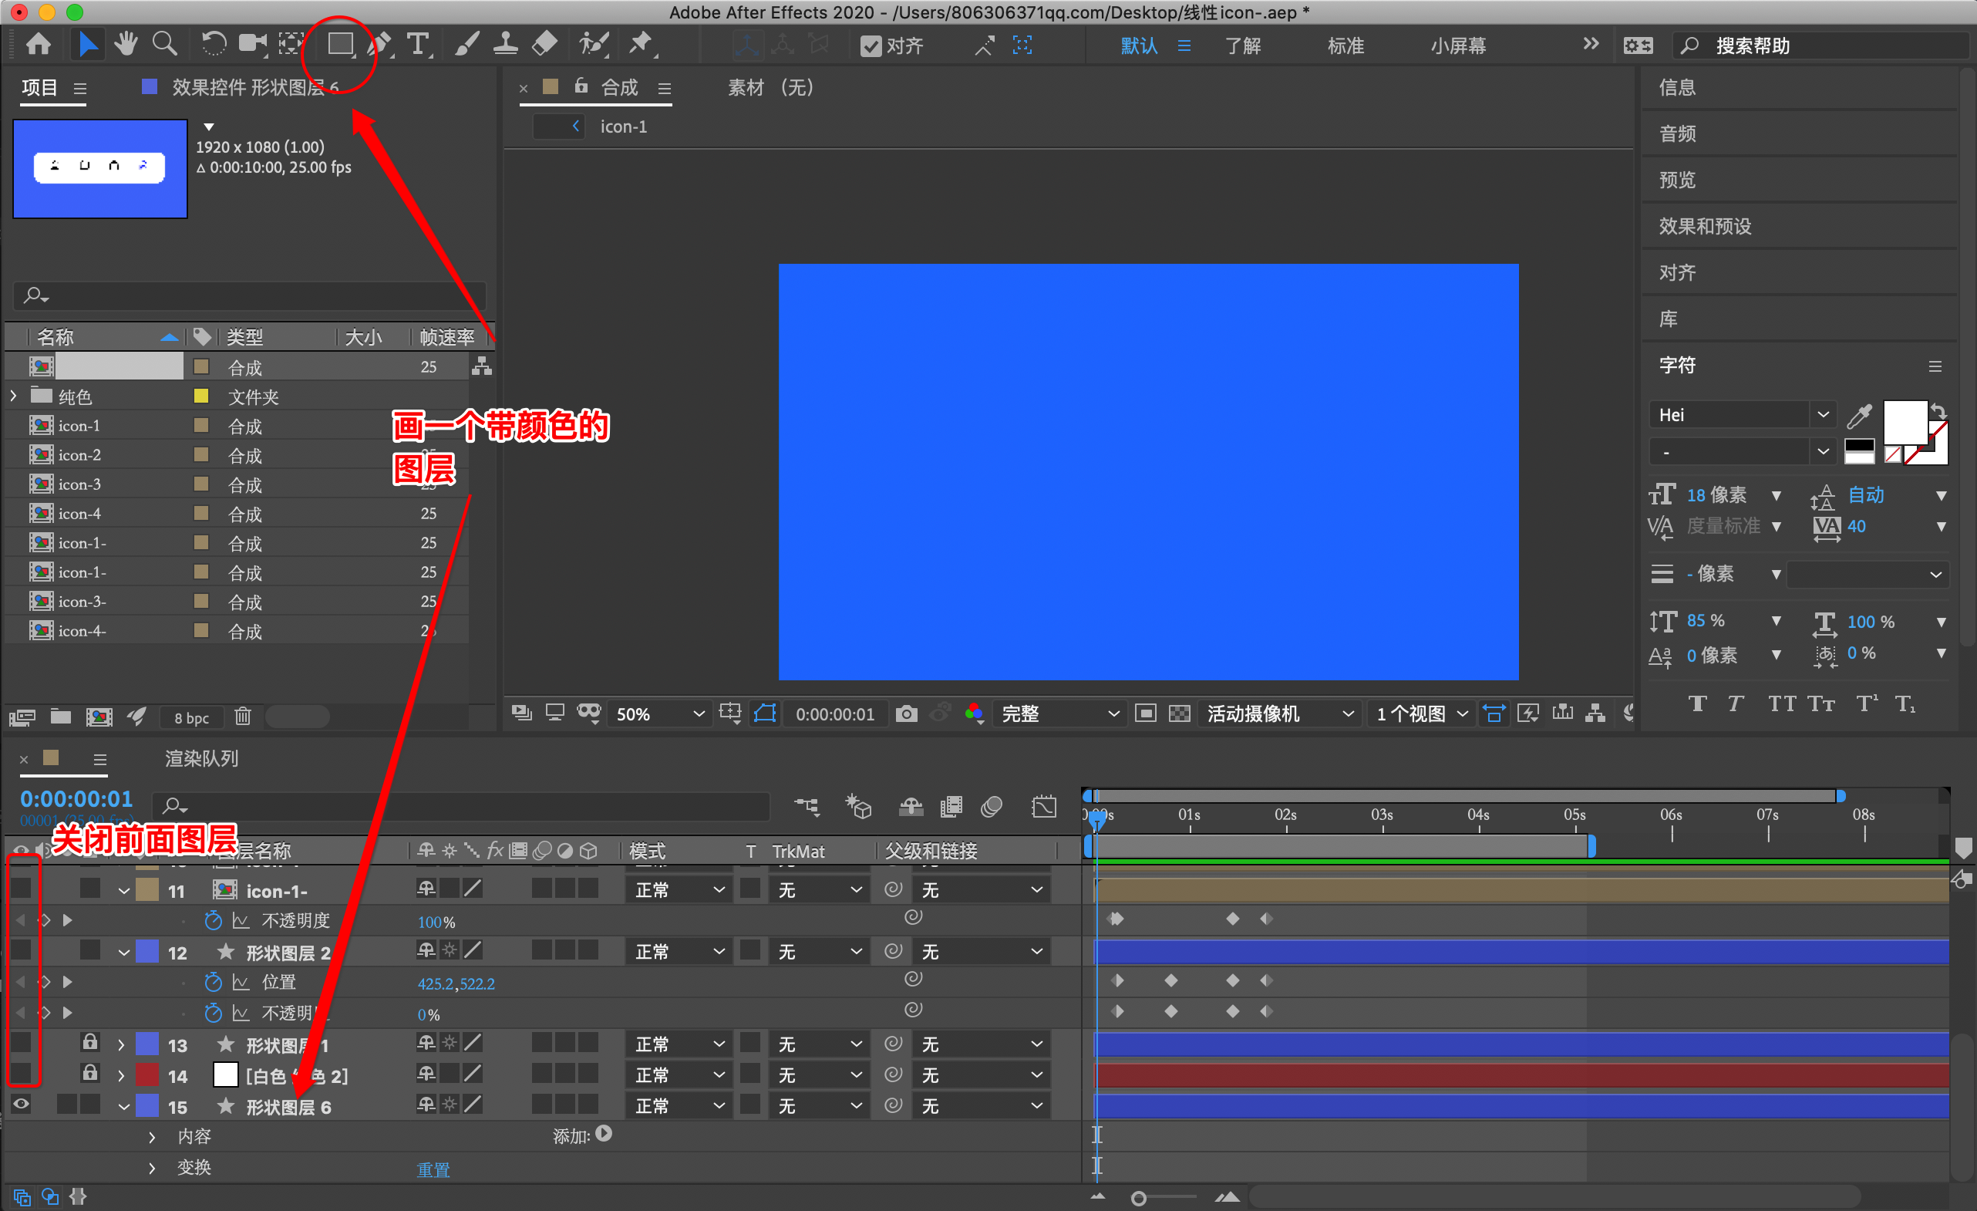Viewport: 1977px width, 1211px height.
Task: Open the 信息 panel header
Action: (x=1678, y=87)
